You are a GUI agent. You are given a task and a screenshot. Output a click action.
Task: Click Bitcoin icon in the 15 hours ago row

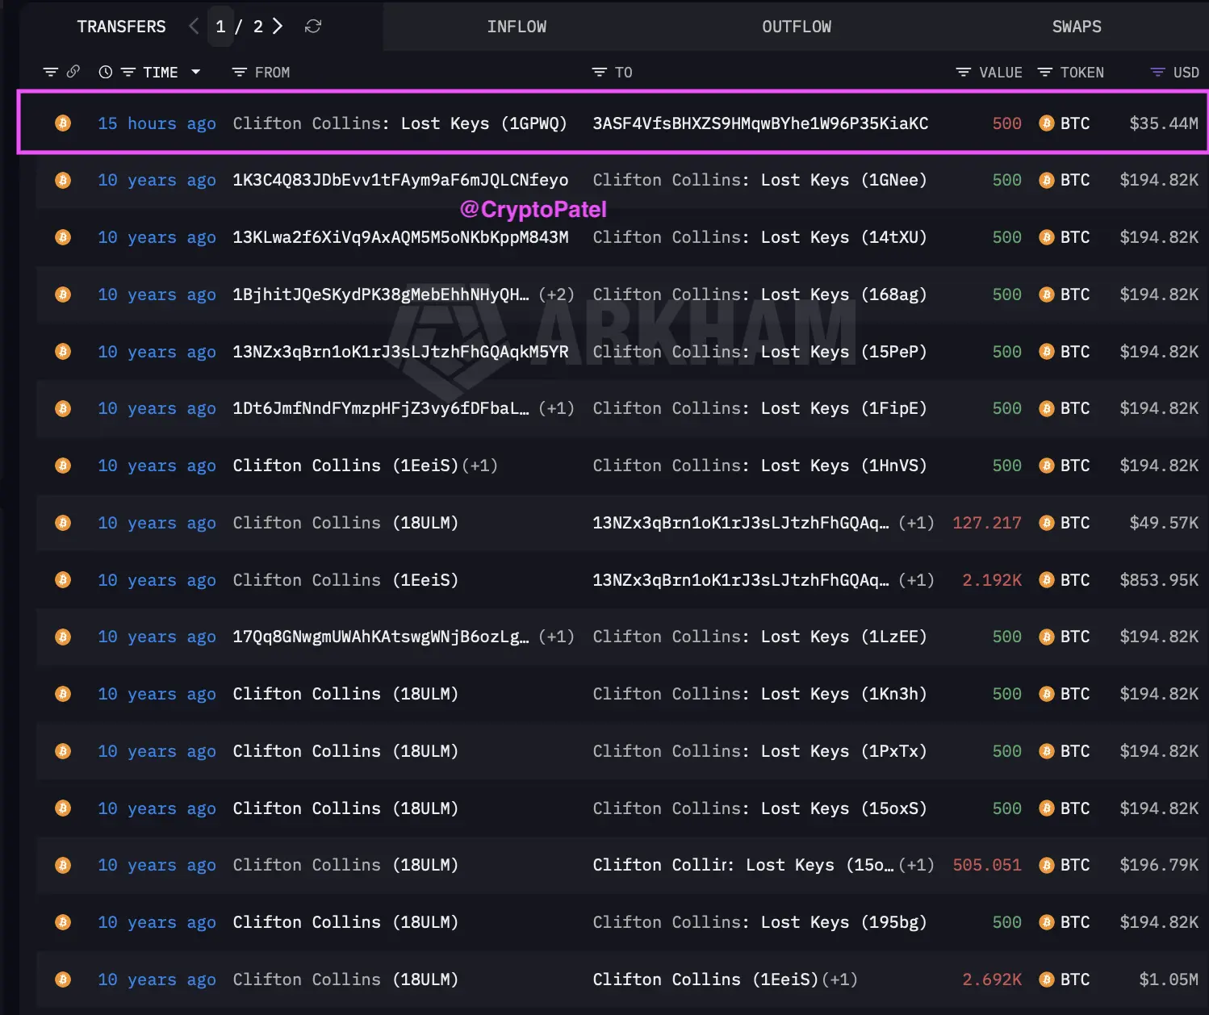63,123
